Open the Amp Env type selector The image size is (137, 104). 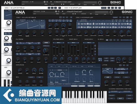(73, 43)
